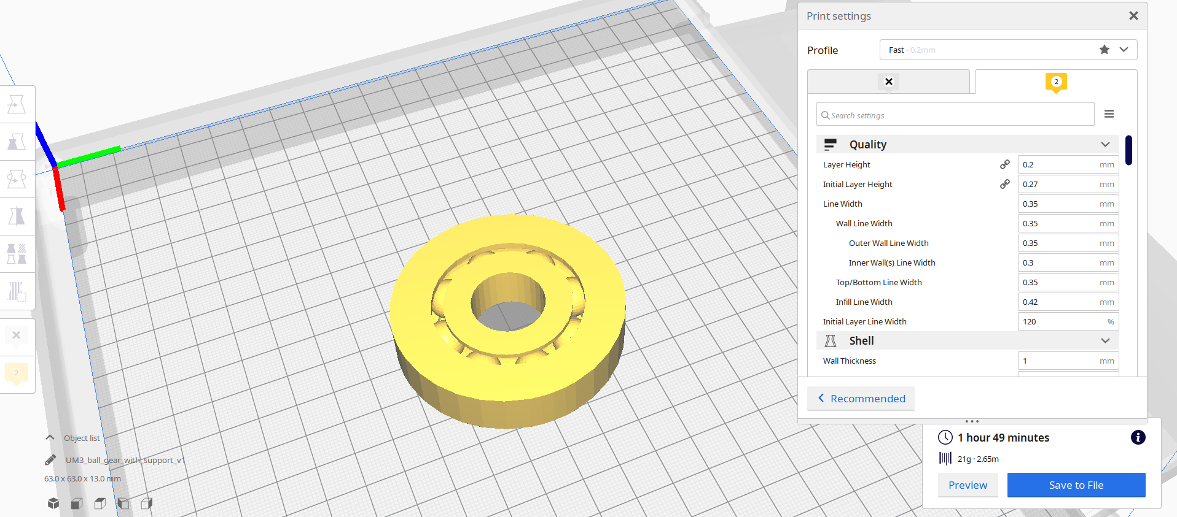Edit the Initial Layer Line Width percentage field

tap(1068, 321)
